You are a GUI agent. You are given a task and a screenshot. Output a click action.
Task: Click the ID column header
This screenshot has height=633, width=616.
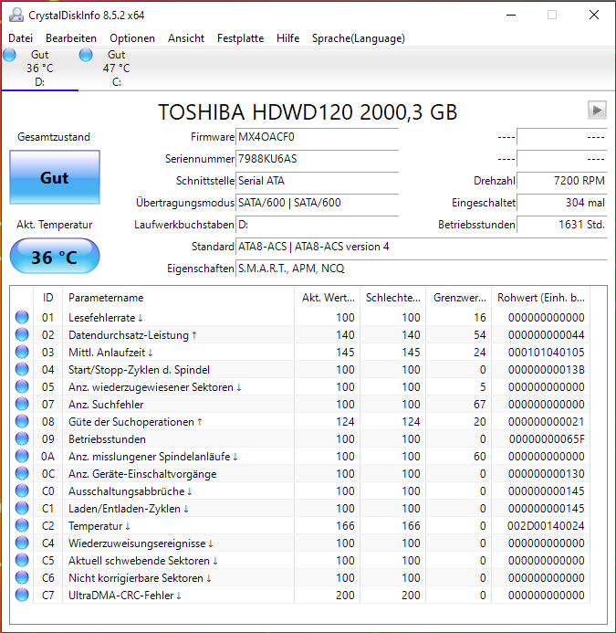[x=47, y=298]
